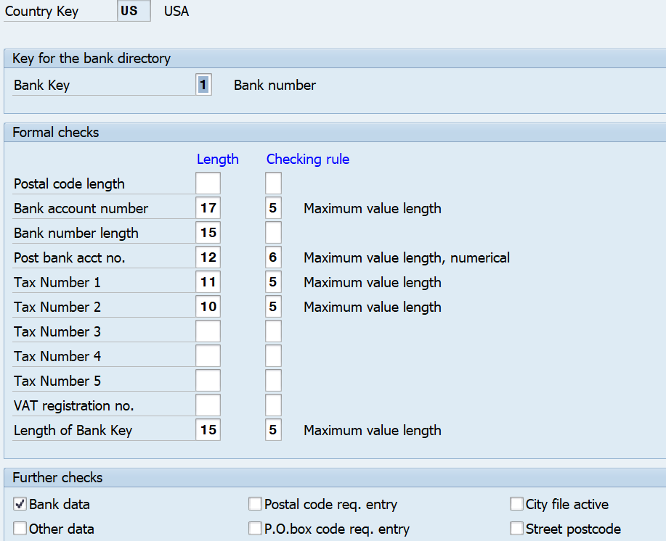Viewport: 666px width, 541px height.
Task: Click the VAT registration no. length field
Action: coord(208,405)
